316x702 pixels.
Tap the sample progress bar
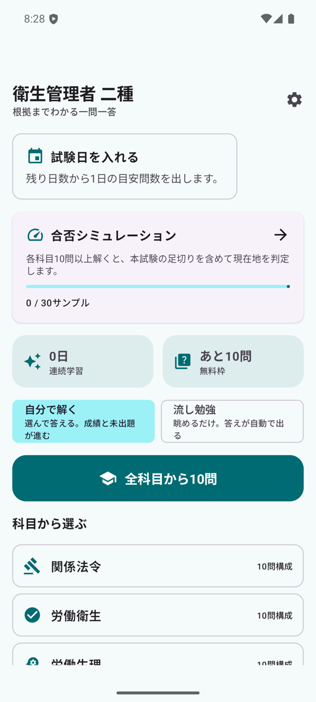[x=158, y=287]
